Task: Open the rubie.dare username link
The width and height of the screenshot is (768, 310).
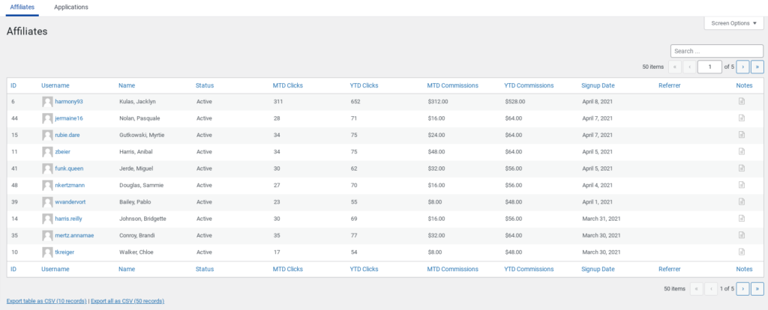Action: (70, 135)
